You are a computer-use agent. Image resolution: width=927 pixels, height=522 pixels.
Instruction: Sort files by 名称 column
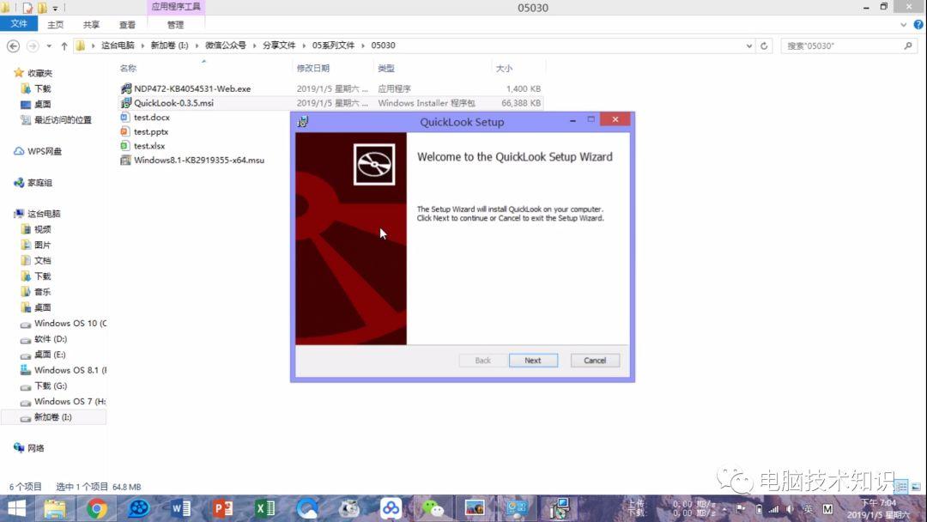[128, 69]
